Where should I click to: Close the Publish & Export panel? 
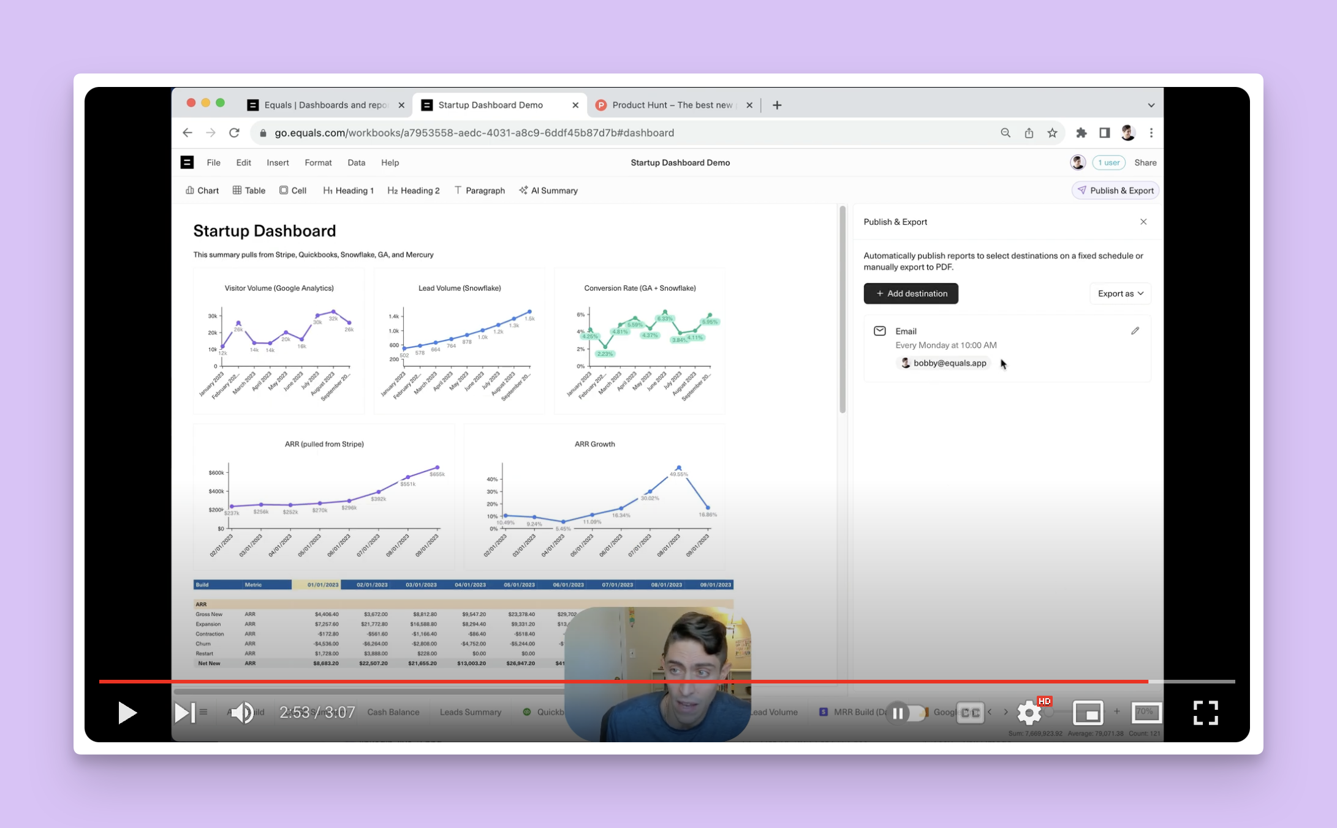click(x=1143, y=222)
